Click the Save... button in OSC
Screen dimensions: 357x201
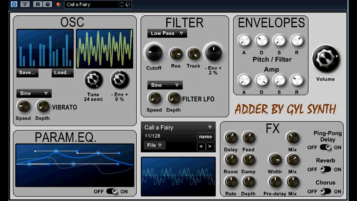[27, 73]
